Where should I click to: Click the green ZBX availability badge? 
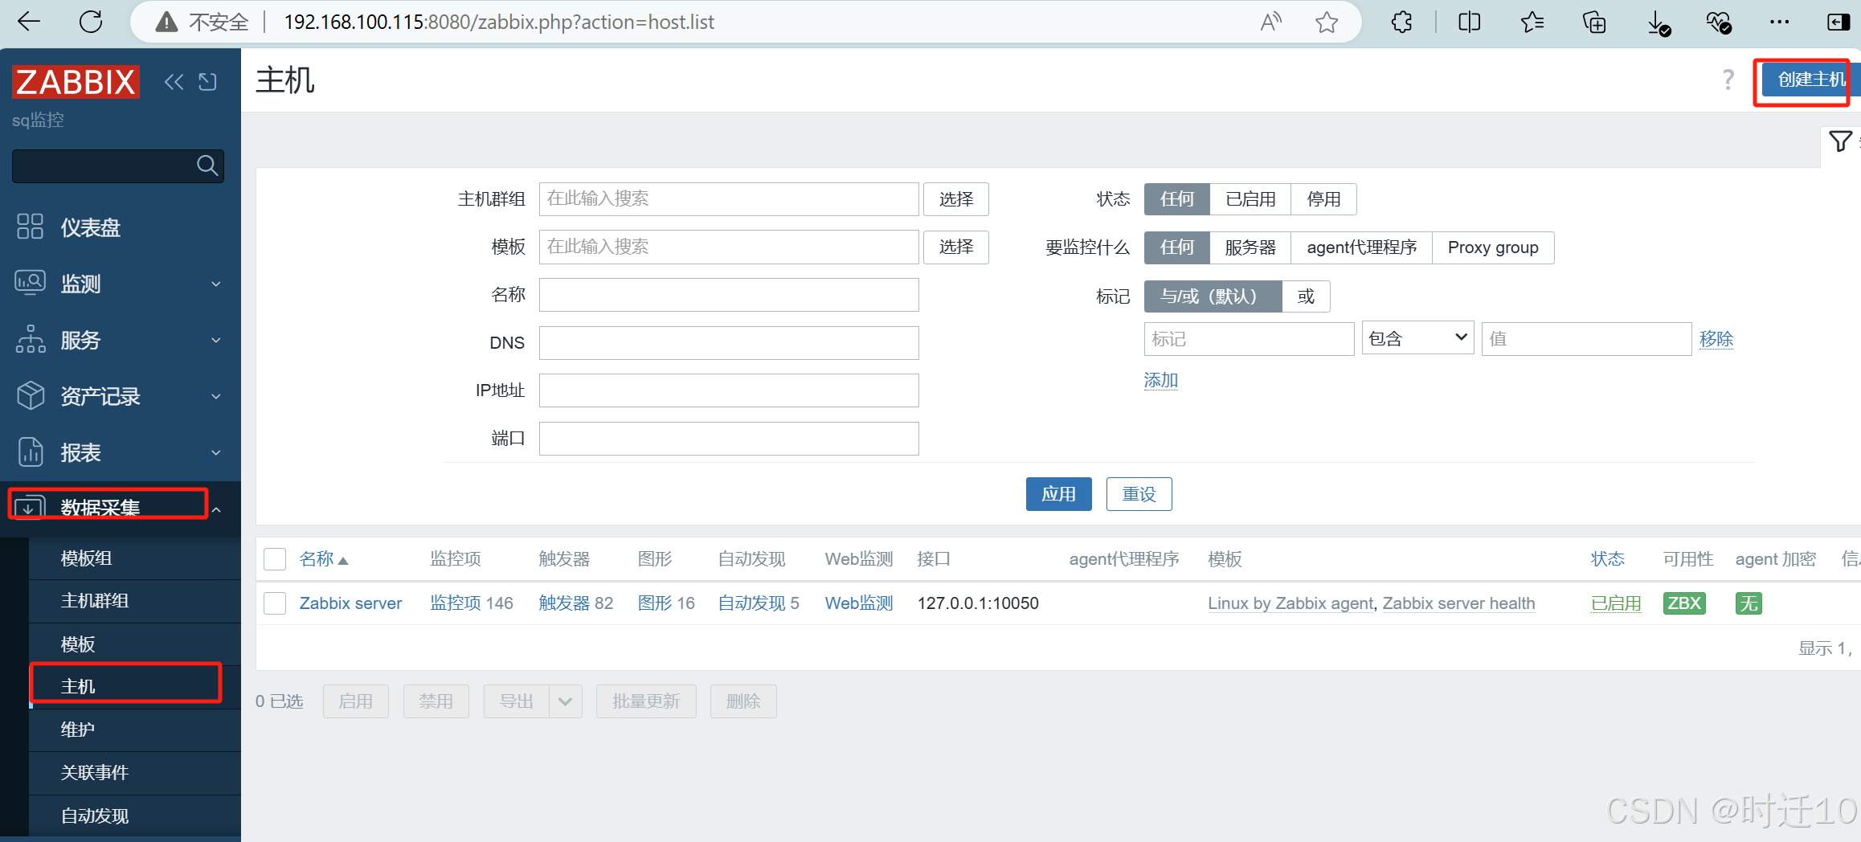tap(1684, 603)
